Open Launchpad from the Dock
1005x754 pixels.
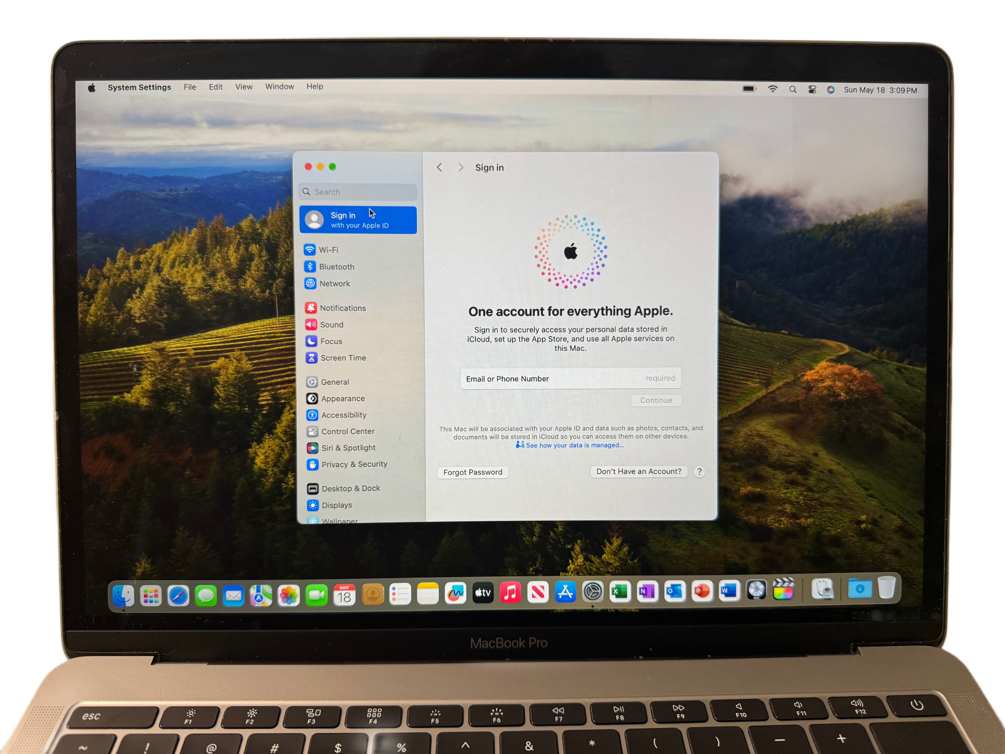pyautogui.click(x=151, y=596)
